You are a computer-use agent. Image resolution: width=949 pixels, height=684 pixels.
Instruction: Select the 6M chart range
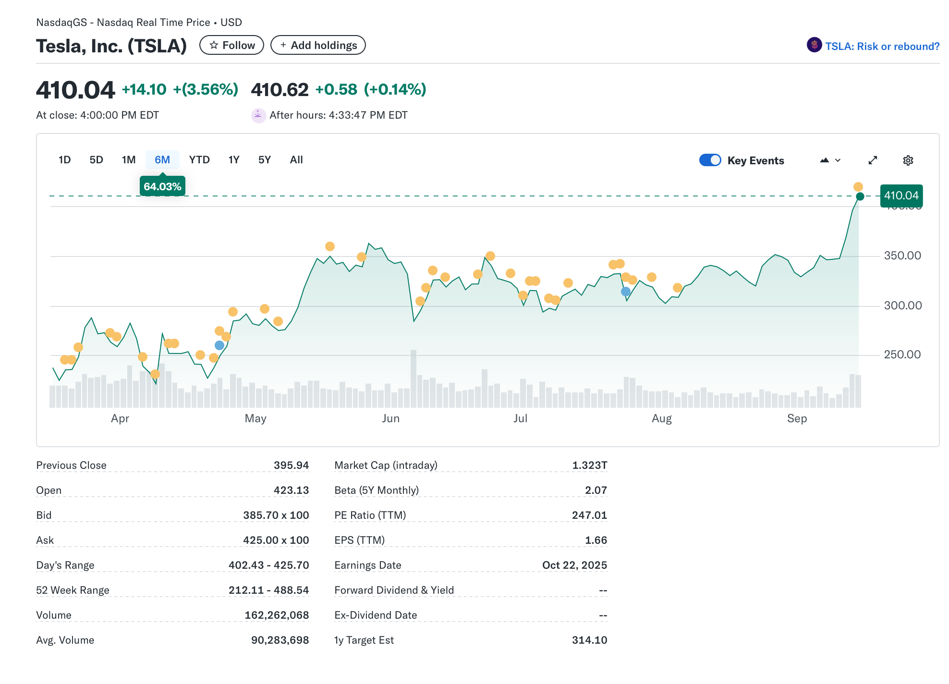coord(162,160)
